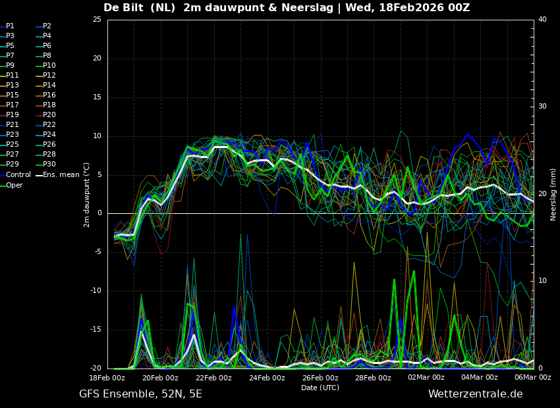Viewport: 560px width, 408px height.
Task: Click the P20 legend entry
Action: (49, 115)
